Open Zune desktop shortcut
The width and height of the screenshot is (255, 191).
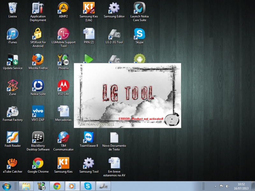[12, 88]
